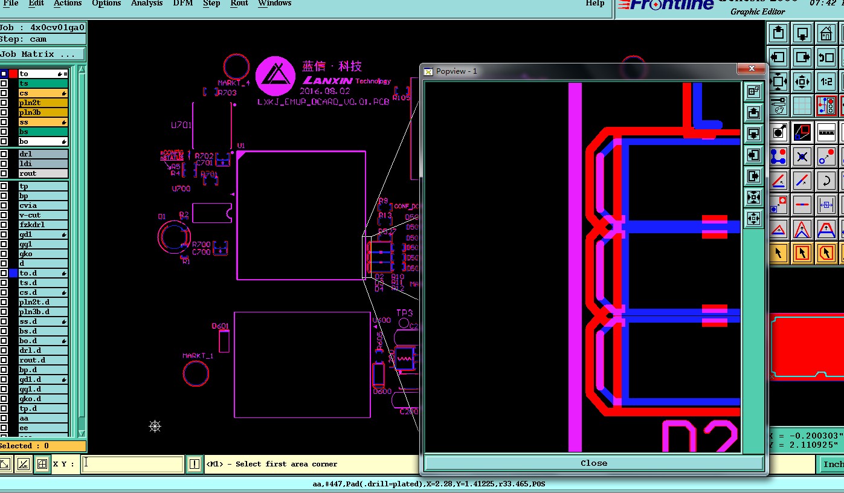Image resolution: width=844 pixels, height=493 pixels.
Task: Toggle checkbox for layer gko.d
Action: coord(4,399)
